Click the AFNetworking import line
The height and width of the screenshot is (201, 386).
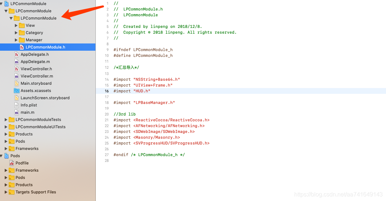click(x=159, y=126)
